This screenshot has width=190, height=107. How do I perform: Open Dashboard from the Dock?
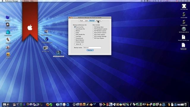[8, 104]
